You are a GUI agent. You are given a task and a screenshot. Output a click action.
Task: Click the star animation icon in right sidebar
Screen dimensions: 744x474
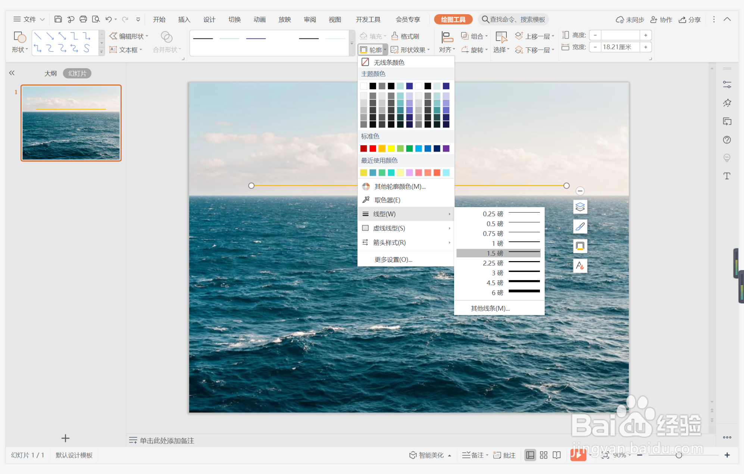tap(727, 103)
